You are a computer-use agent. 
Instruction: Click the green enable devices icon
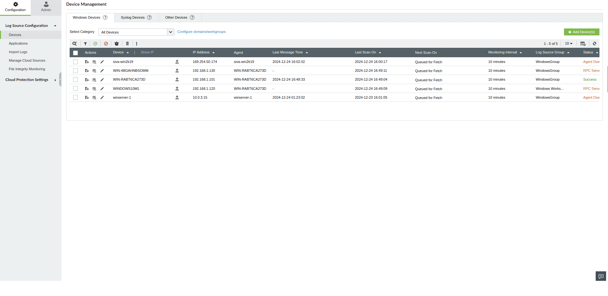click(x=95, y=44)
